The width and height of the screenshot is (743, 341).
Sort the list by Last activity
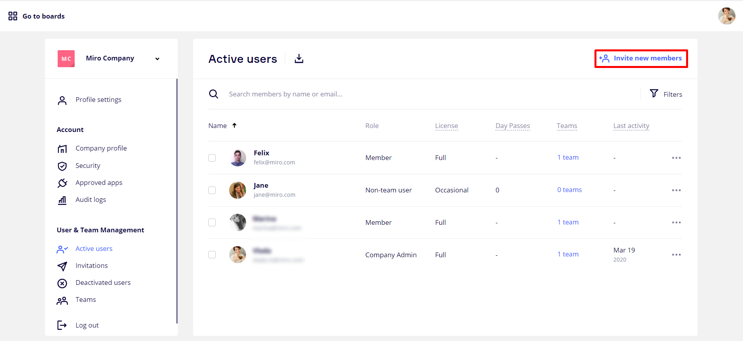coord(631,126)
